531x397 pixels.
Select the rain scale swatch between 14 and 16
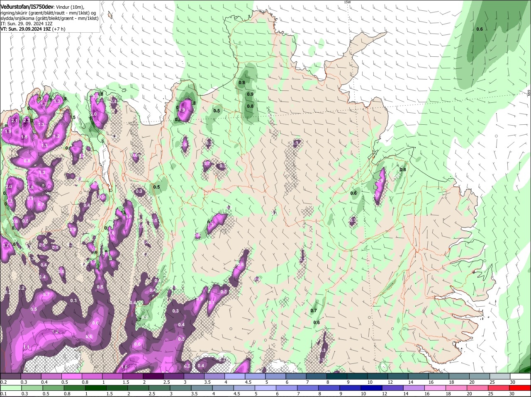[x=414, y=388]
